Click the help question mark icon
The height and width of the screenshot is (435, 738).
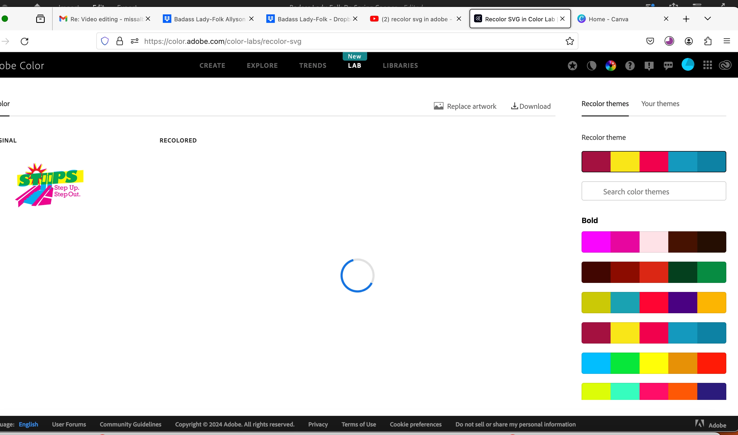point(630,65)
